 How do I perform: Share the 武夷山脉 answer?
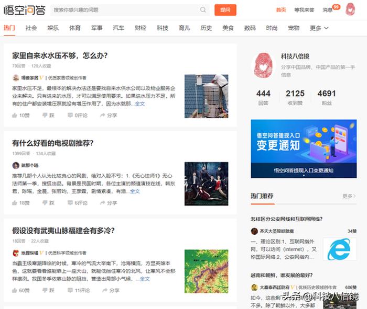[111, 290]
